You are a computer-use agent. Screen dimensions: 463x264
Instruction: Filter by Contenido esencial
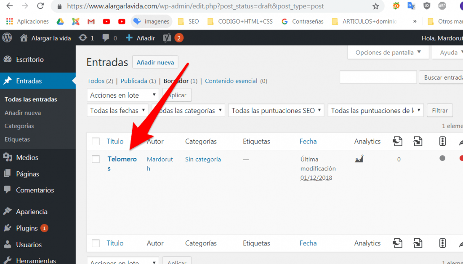[x=231, y=81]
